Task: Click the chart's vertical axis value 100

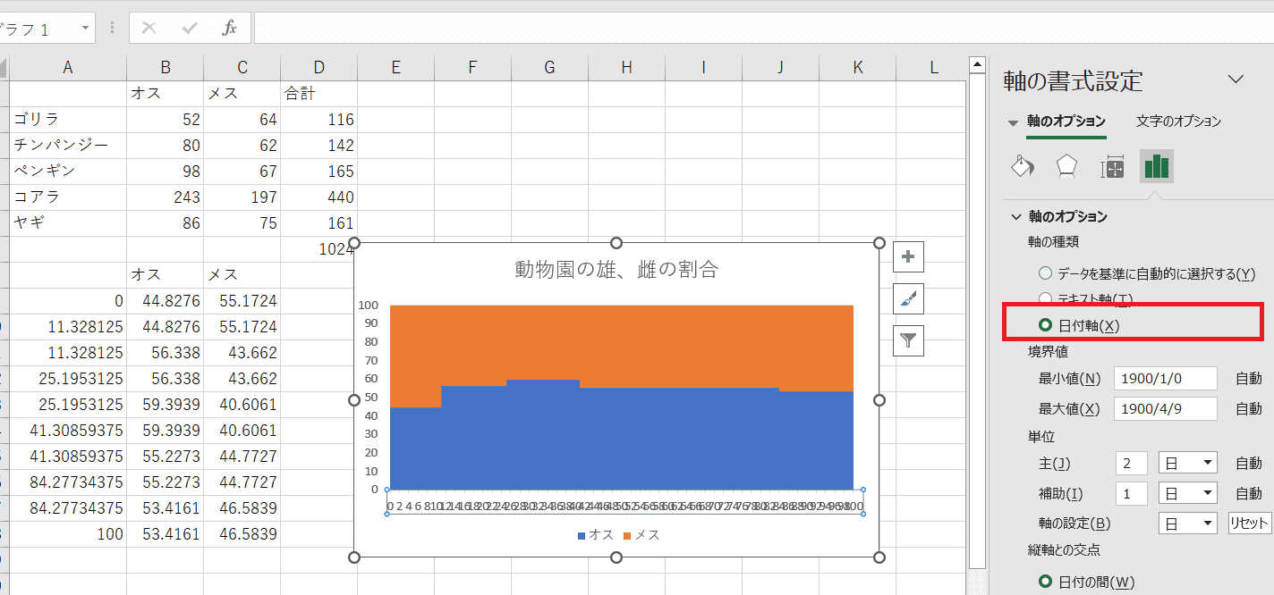Action: (368, 305)
